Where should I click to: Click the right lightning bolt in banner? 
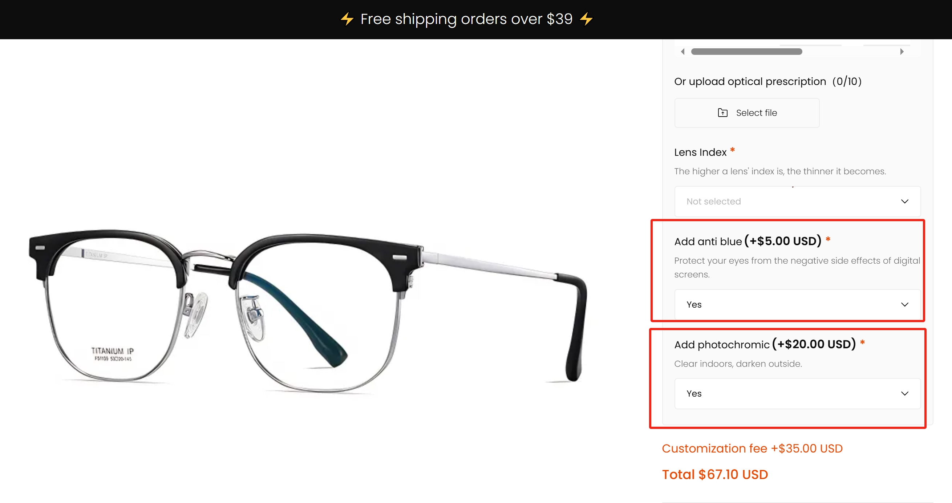(586, 19)
